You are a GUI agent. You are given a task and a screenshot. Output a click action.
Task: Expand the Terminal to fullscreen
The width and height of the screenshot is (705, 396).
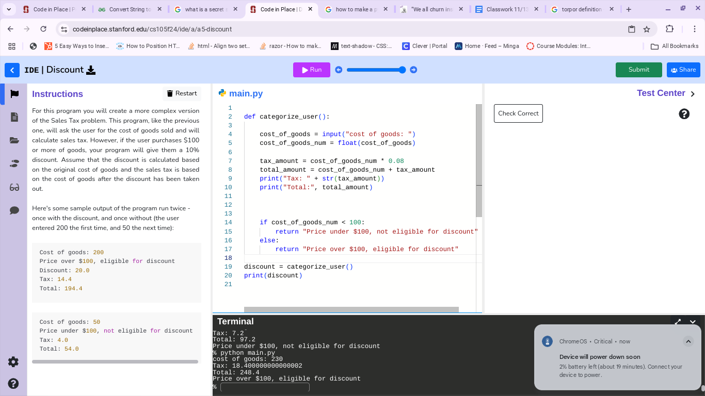[678, 322]
